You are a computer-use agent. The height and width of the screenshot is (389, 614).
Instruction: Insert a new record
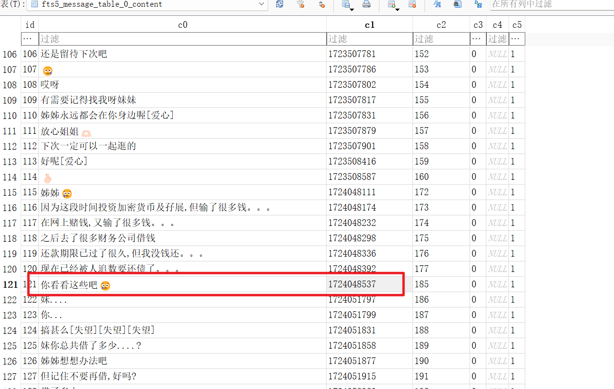(391, 4)
